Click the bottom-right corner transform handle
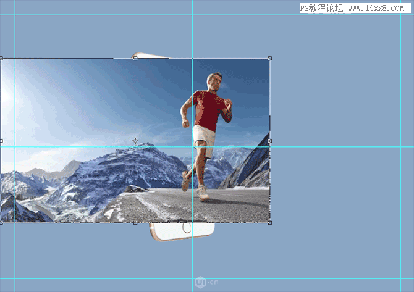Viewport: 414px width, 292px height. coord(269,223)
